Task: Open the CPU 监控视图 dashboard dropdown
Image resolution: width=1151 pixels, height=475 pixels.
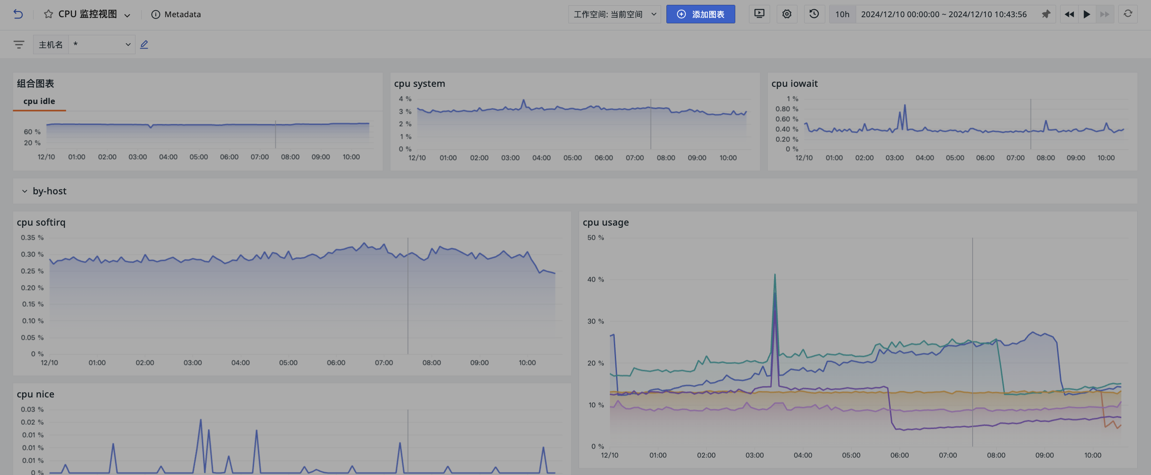Action: tap(128, 15)
